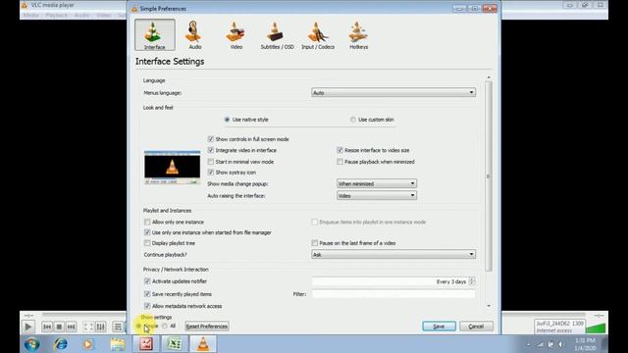Viewport: 628px width, 353px height.
Task: Click the scrollbar down arrow
Action: coord(489,306)
